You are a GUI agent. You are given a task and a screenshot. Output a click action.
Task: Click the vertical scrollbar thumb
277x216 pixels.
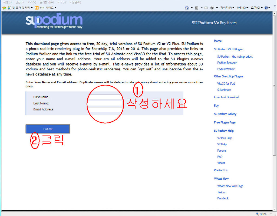click(x=274, y=86)
